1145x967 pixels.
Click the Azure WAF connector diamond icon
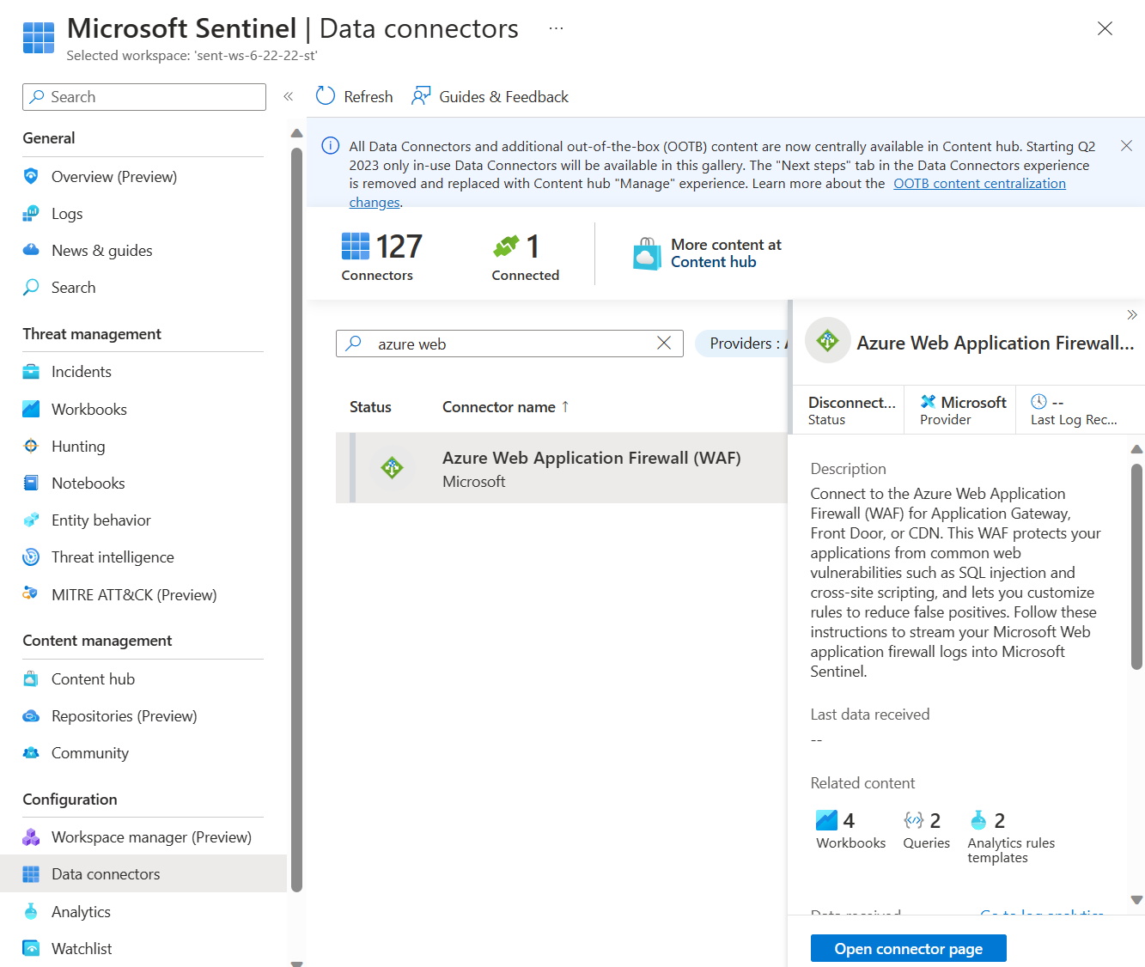click(393, 468)
